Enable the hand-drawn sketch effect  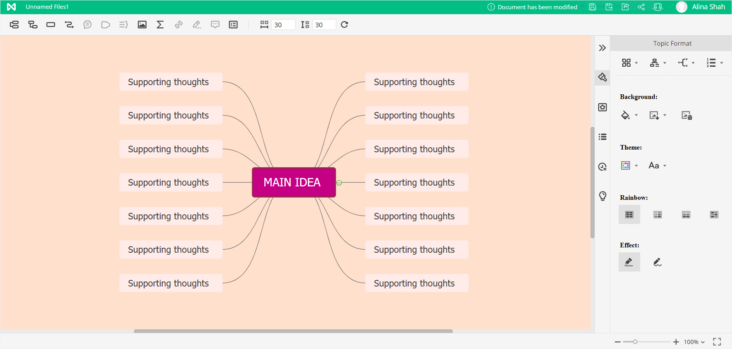coord(657,262)
